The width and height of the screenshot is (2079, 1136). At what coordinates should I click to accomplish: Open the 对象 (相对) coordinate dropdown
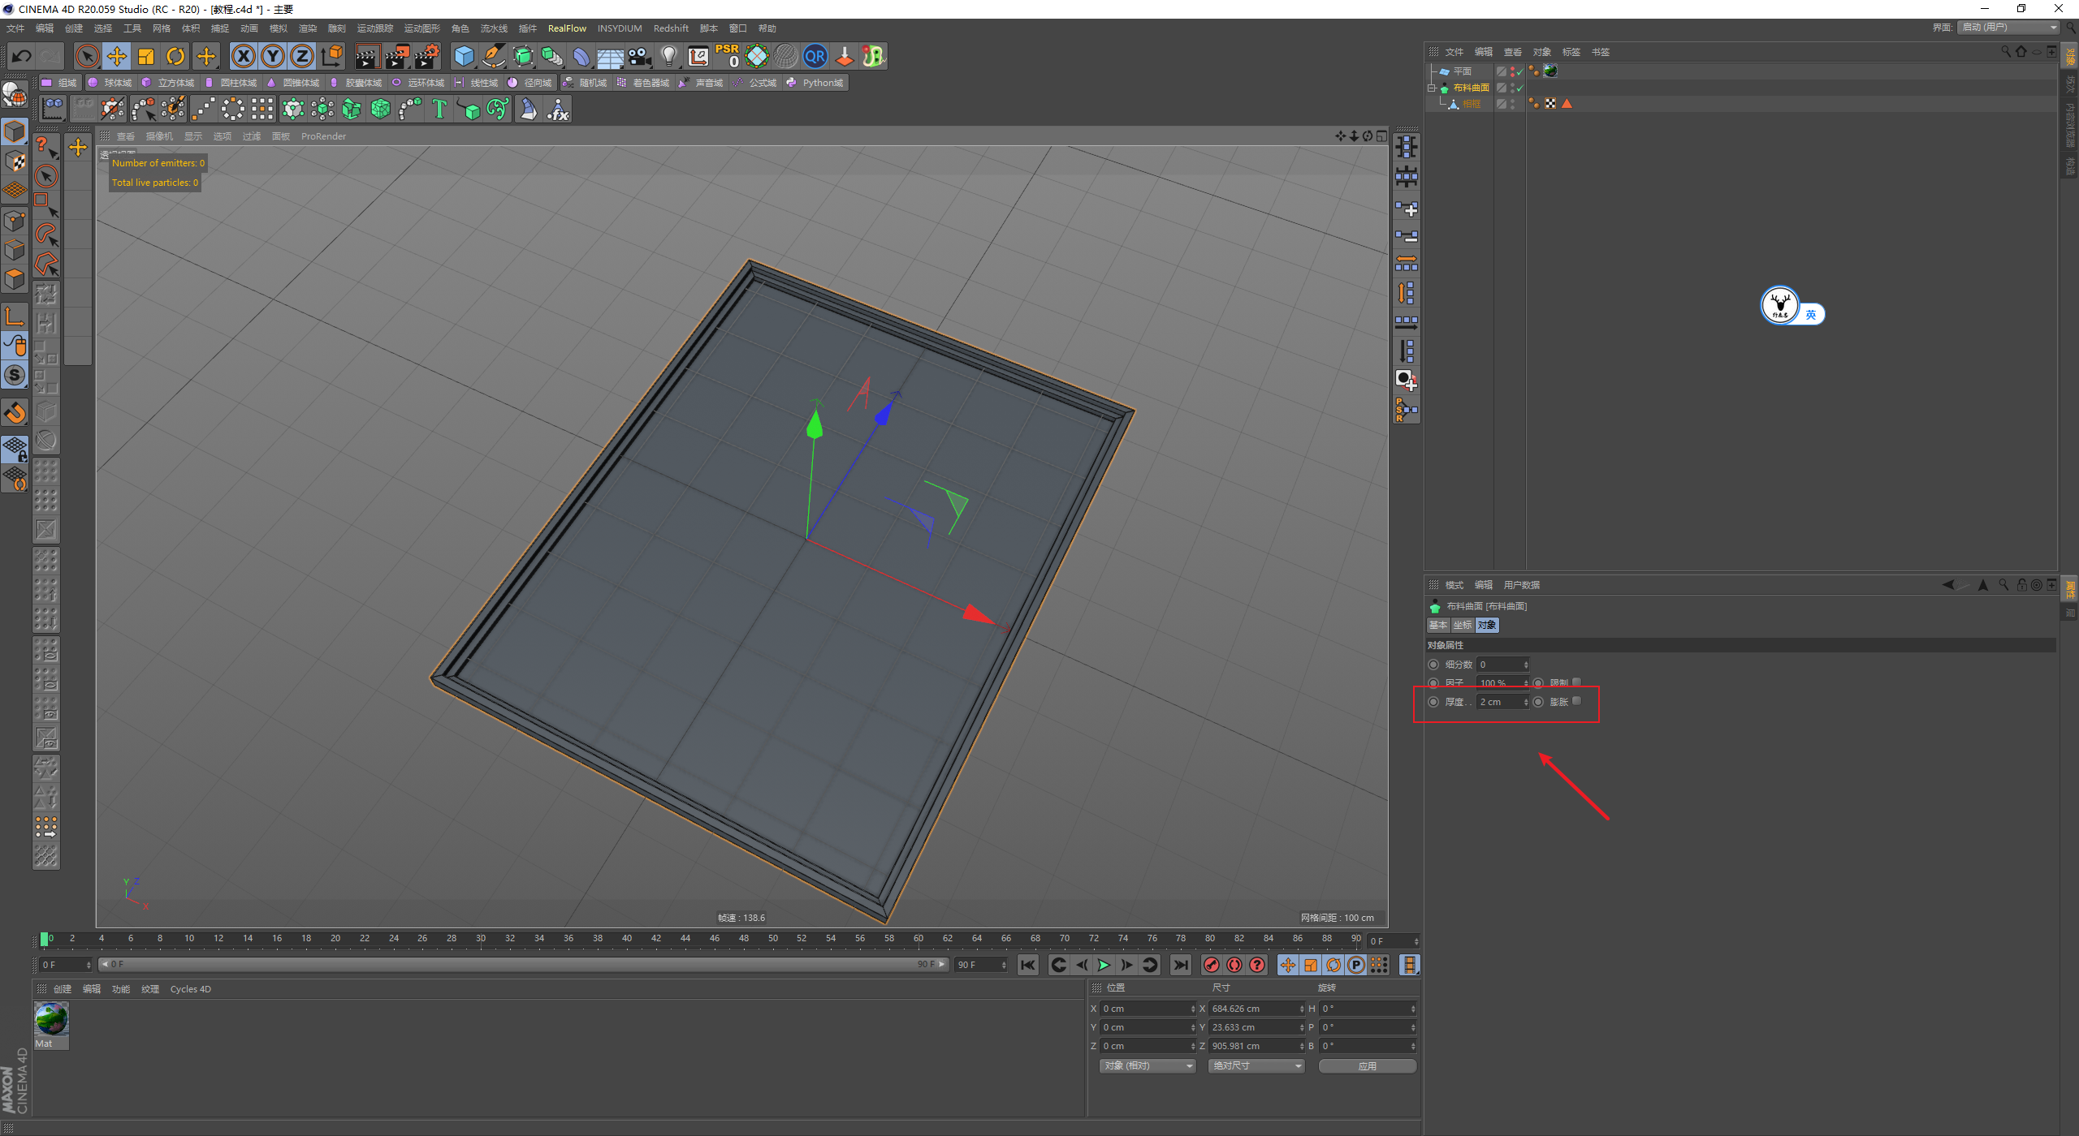click(x=1148, y=1065)
